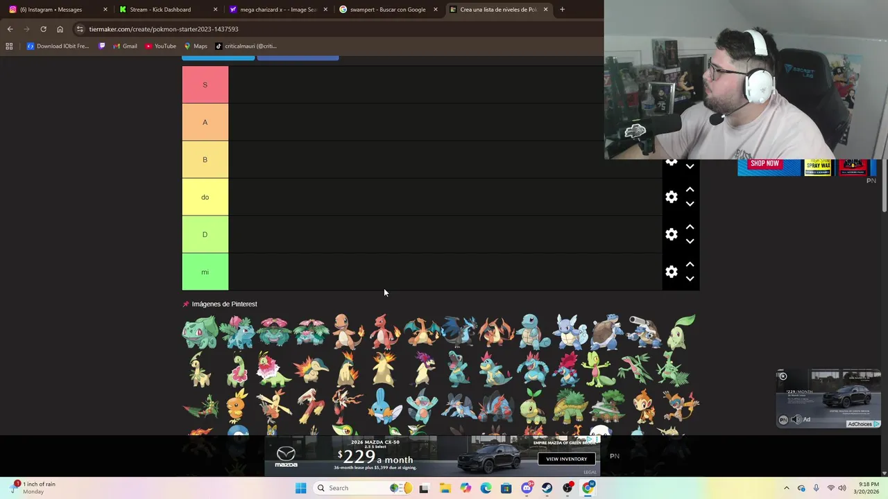Go to the browser home page
The height and width of the screenshot is (499, 888).
(x=60, y=29)
